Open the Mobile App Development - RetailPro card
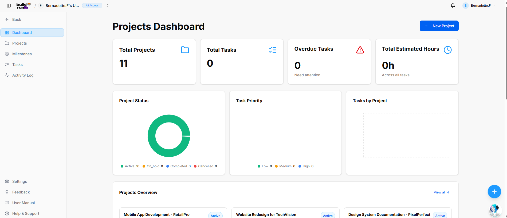507x218 pixels. coord(173,213)
